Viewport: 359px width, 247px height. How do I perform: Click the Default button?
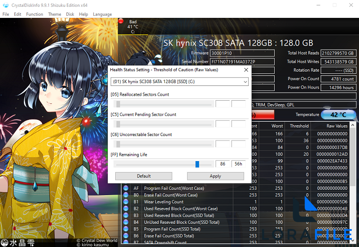[144, 176]
